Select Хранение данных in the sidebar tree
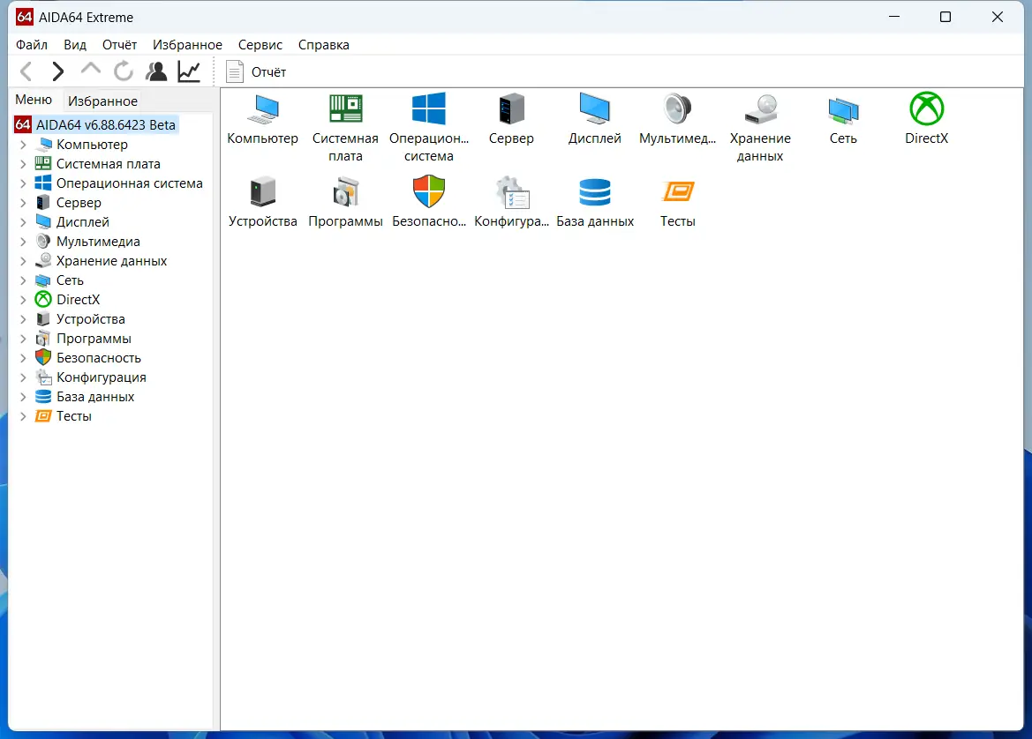 point(112,261)
